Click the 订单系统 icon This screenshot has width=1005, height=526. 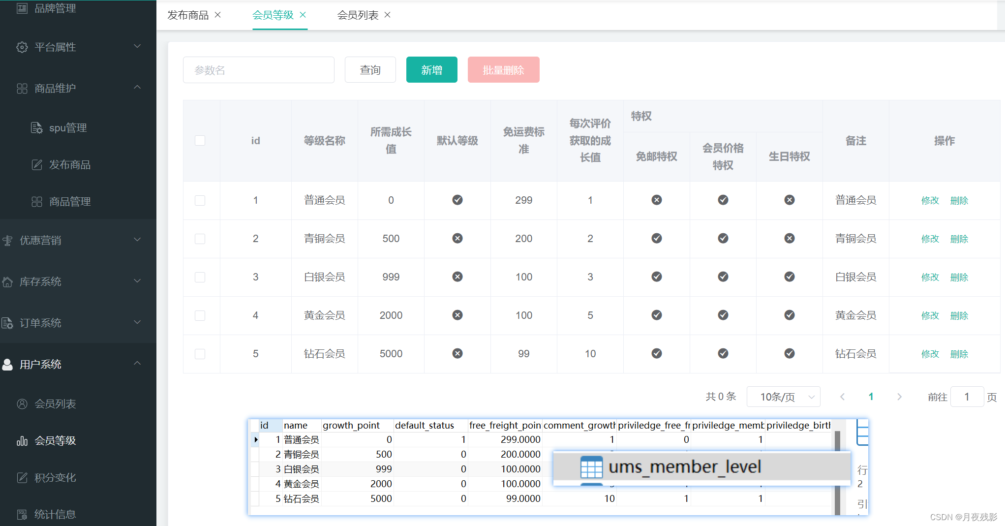pos(7,323)
